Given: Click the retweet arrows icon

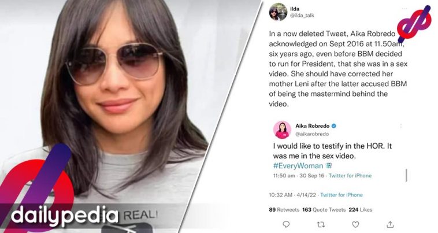Looking at the screenshot, I should (x=321, y=224).
